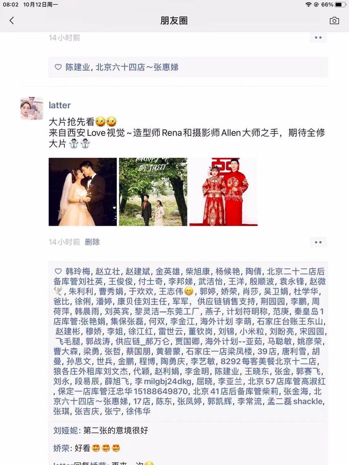The width and height of the screenshot is (349, 465).
Task: Tap the battery indicator in status bar
Action: tap(340, 5)
